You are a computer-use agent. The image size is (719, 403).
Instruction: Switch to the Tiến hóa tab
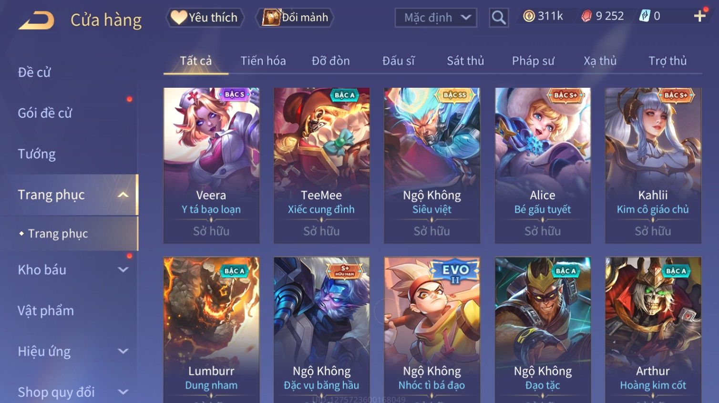(263, 61)
